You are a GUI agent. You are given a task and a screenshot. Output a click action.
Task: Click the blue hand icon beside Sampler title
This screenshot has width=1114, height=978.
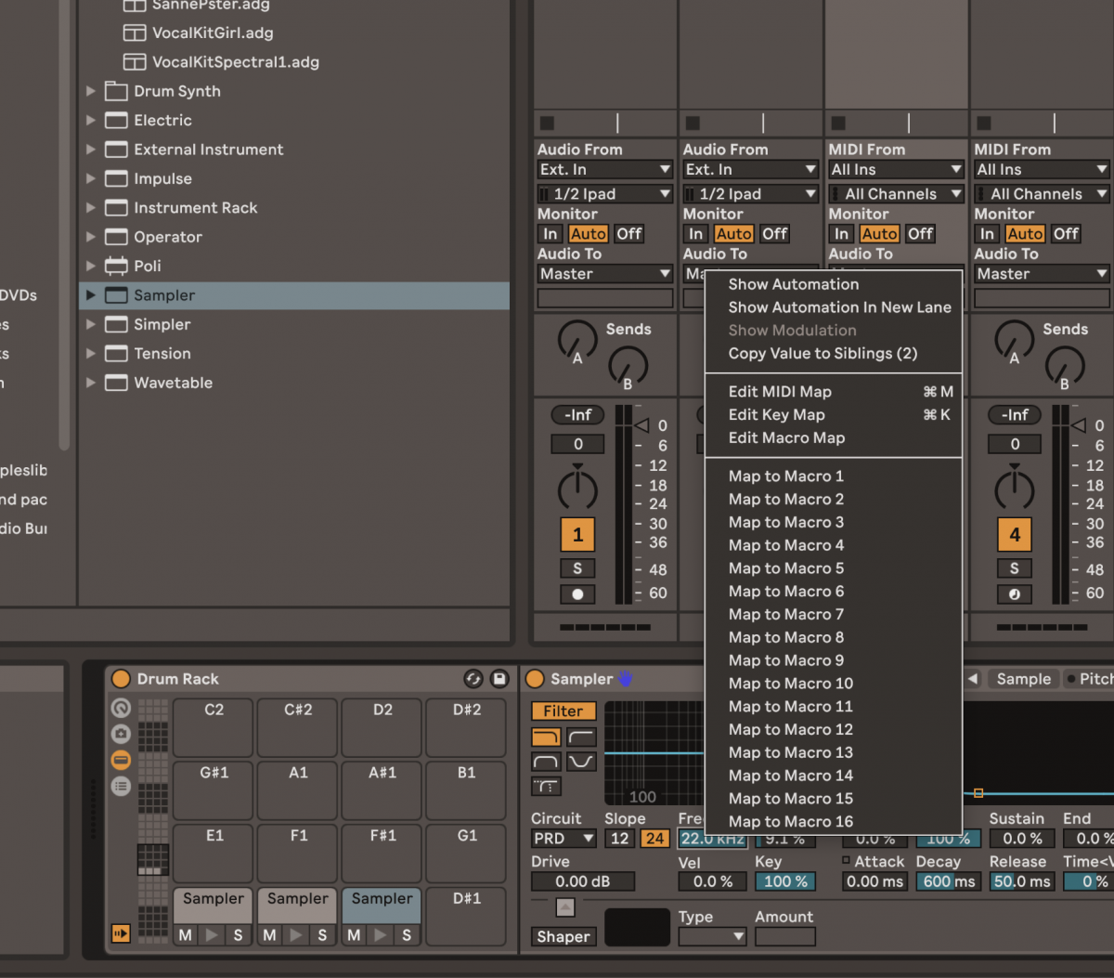point(626,679)
